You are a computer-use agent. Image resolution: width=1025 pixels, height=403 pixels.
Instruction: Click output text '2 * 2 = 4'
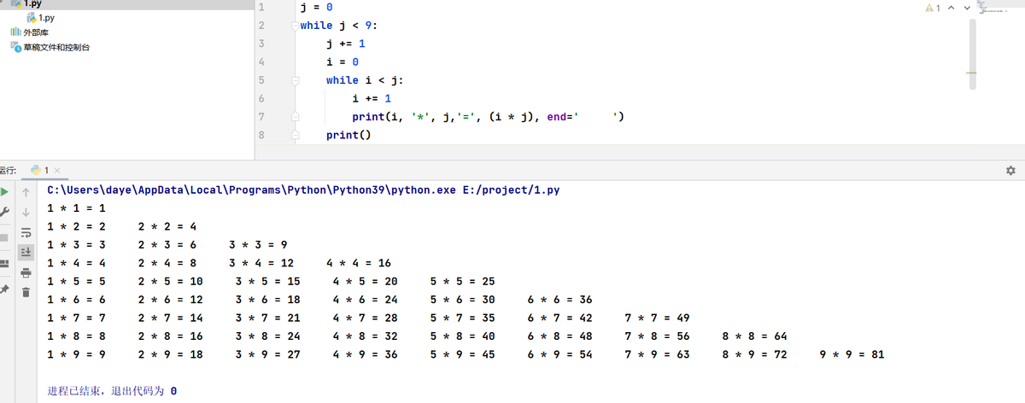(x=167, y=226)
